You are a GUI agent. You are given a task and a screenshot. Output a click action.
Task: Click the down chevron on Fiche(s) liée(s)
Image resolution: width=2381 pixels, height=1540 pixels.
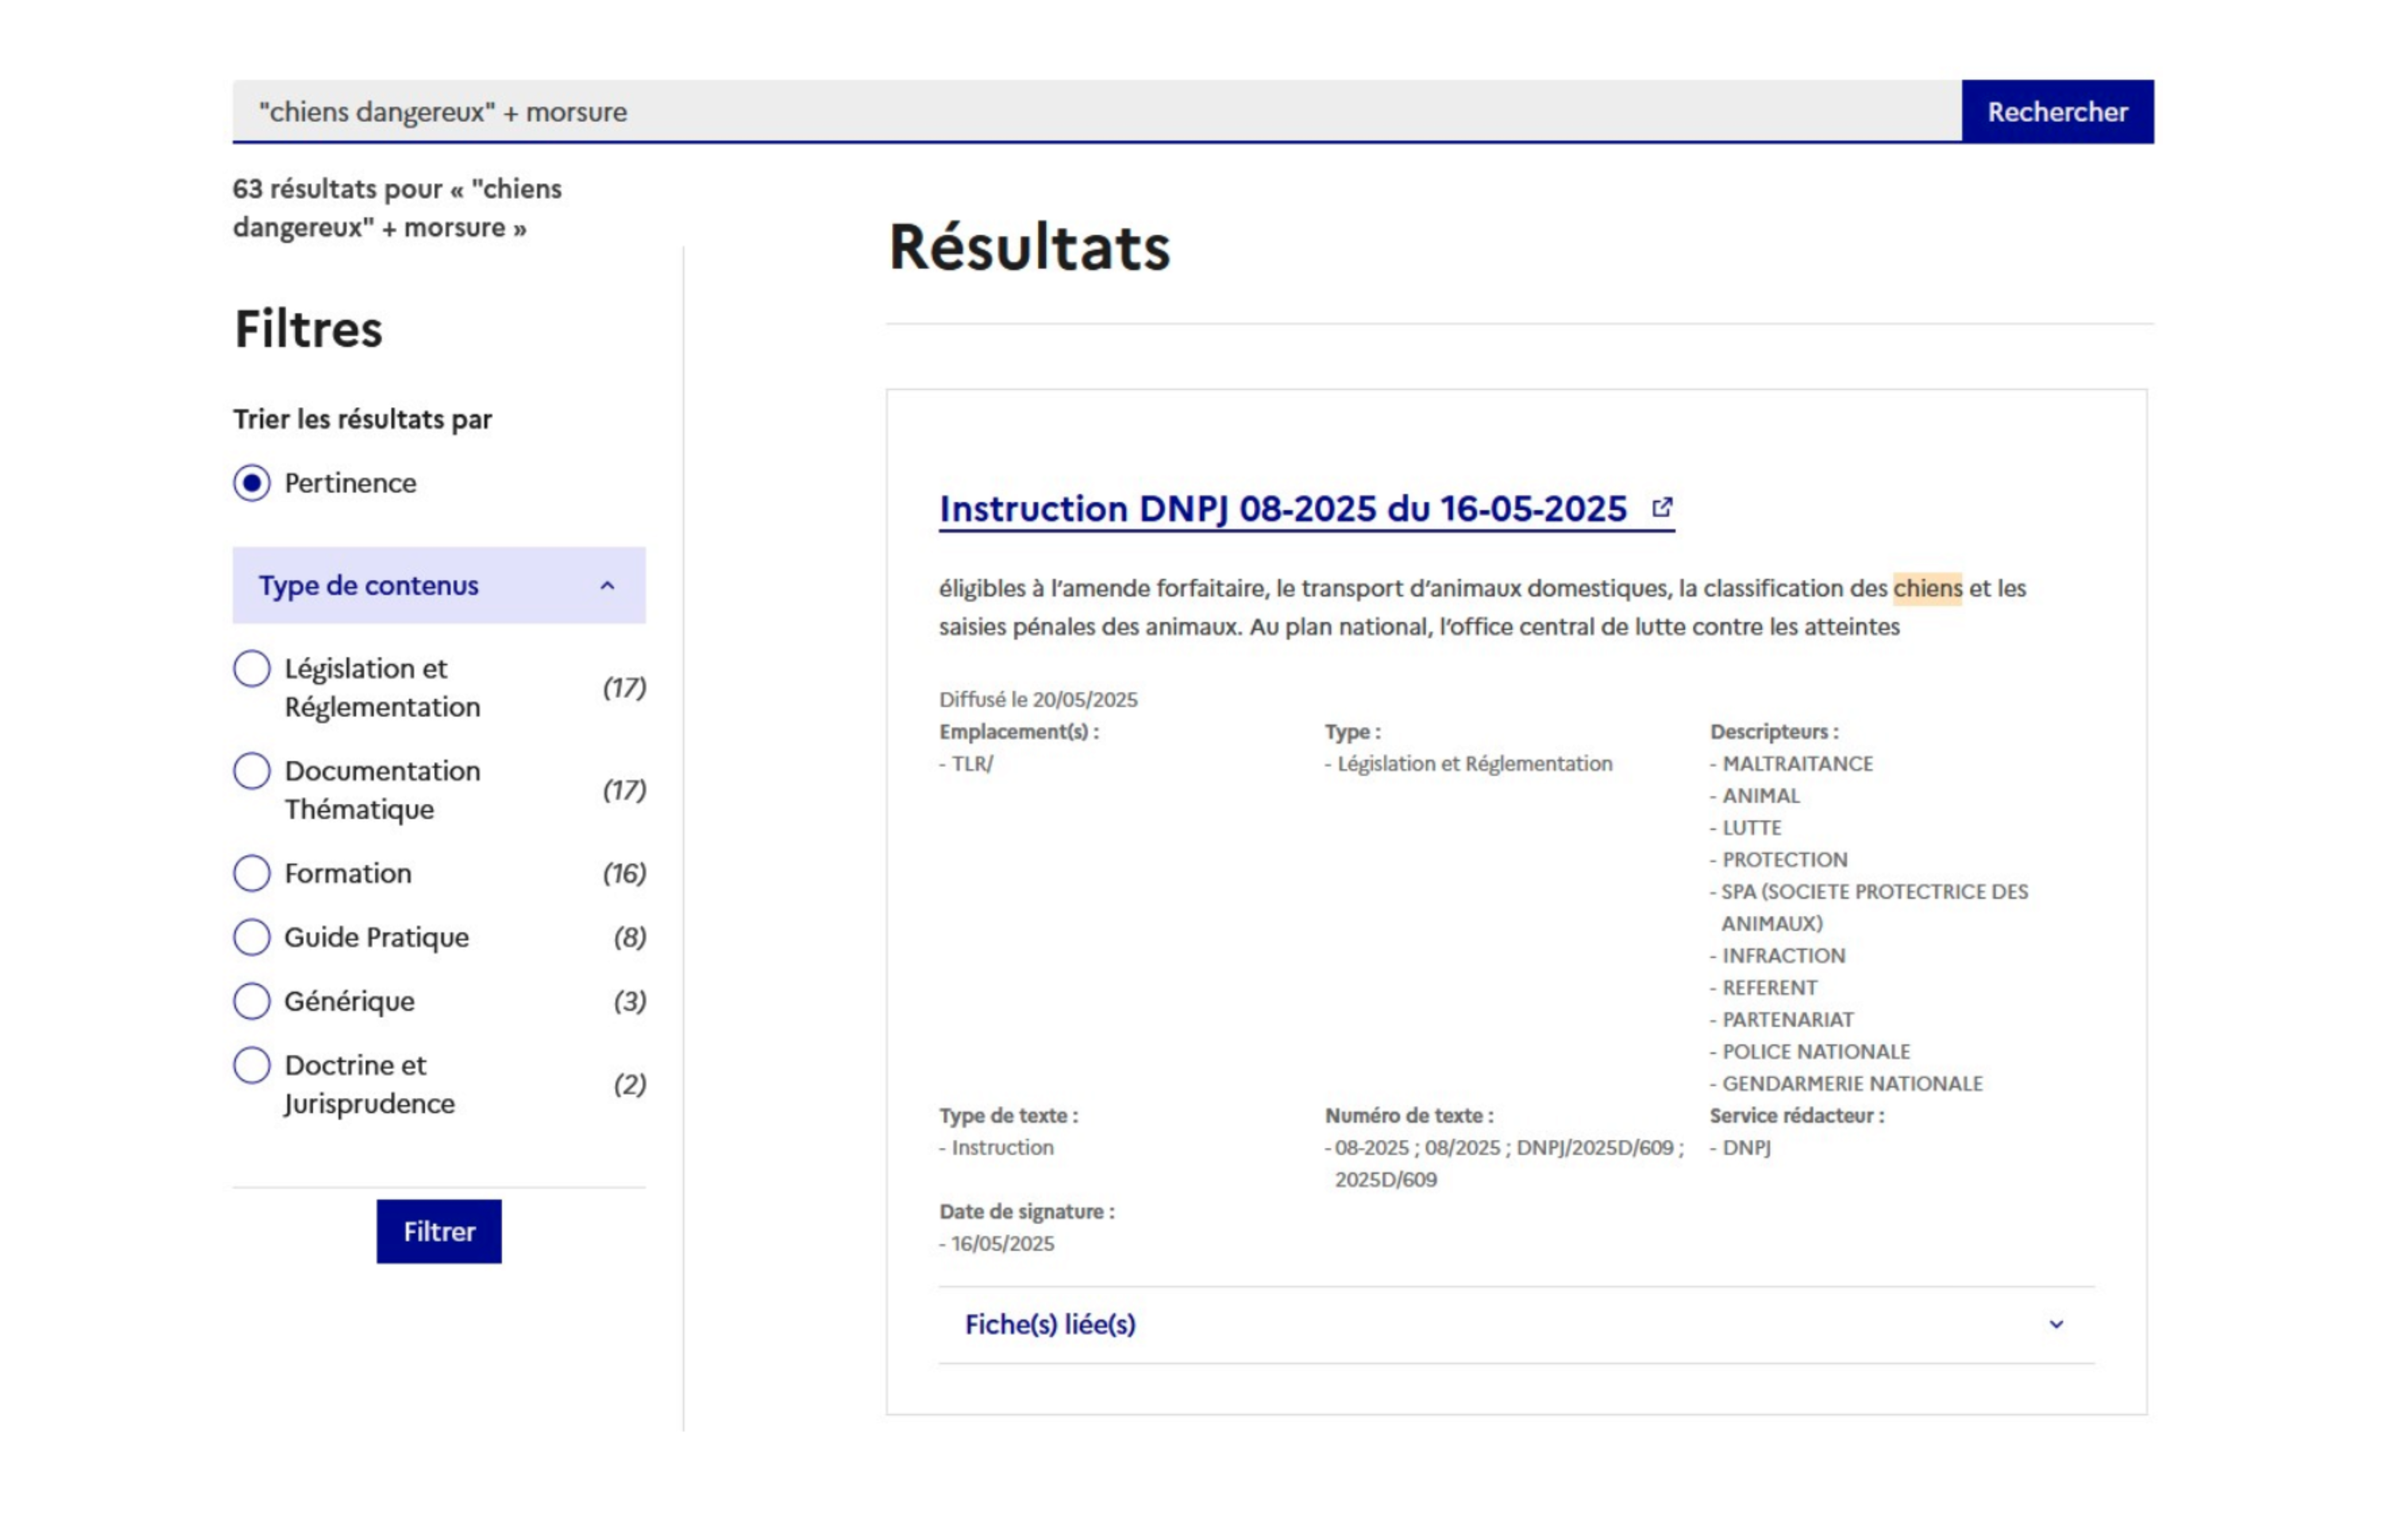[x=2056, y=1324]
